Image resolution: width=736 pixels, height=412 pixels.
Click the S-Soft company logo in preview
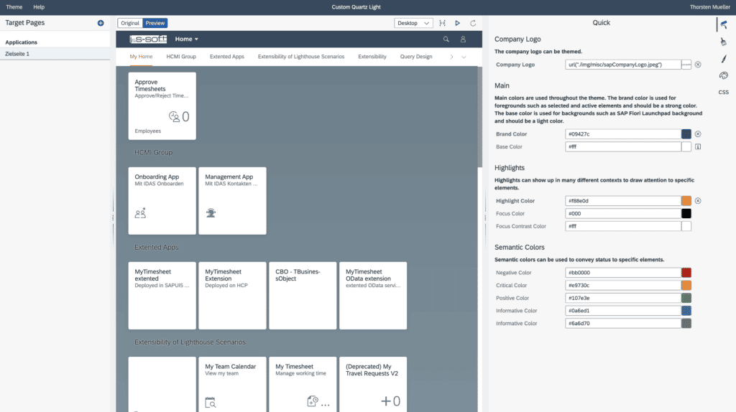pyautogui.click(x=148, y=39)
